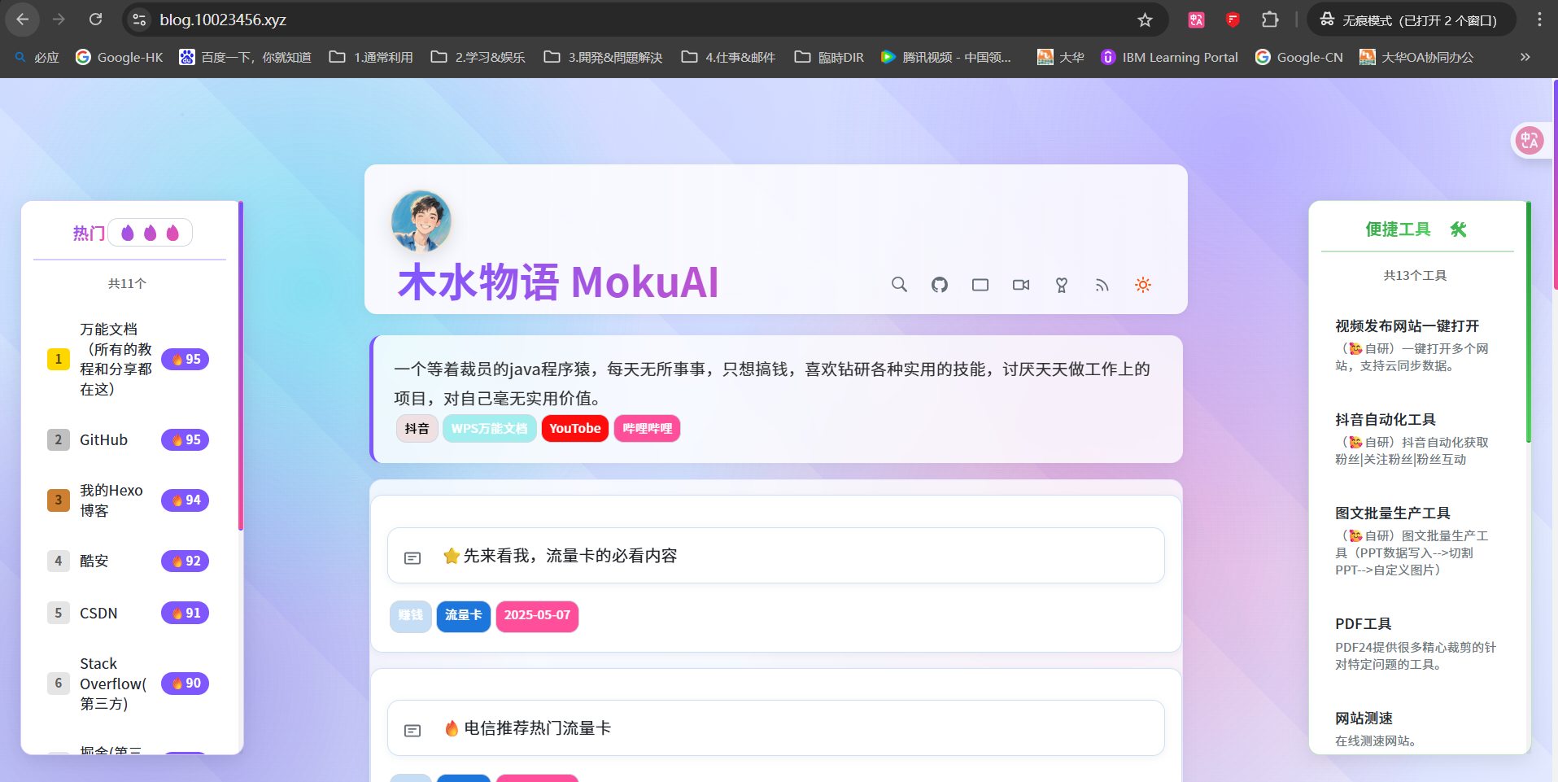
Task: Open browser extensions puzzle icon
Action: click(x=1270, y=20)
